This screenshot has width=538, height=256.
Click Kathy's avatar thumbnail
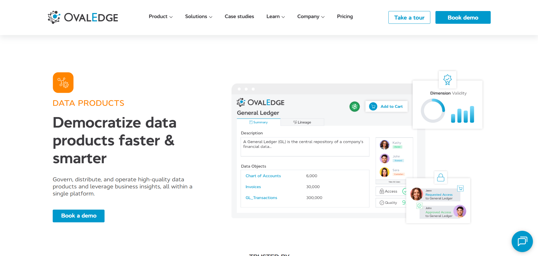pyautogui.click(x=384, y=145)
